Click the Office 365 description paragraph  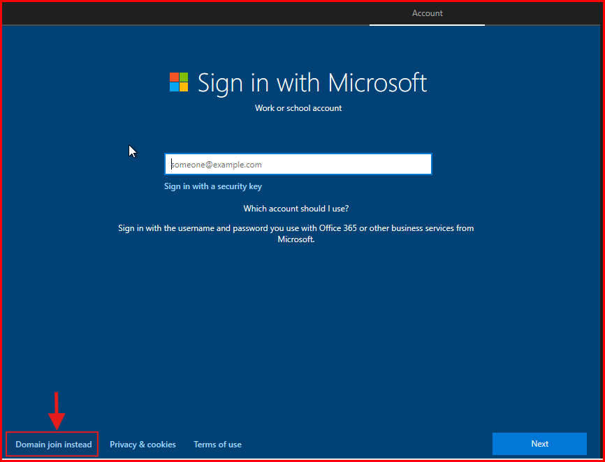pos(296,234)
